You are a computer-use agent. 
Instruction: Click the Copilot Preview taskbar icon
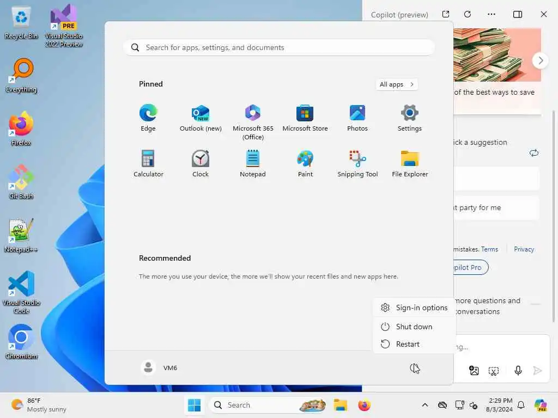click(x=540, y=405)
